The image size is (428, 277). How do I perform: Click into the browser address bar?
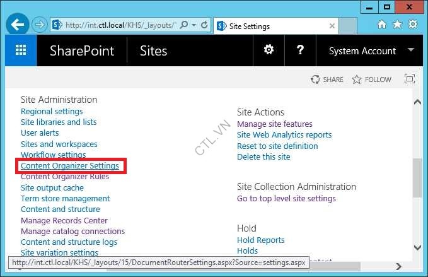[x=120, y=26]
